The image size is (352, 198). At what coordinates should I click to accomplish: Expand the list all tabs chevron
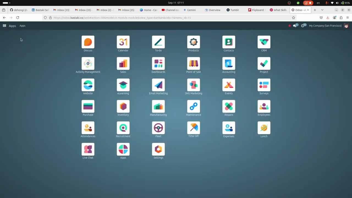point(322,10)
